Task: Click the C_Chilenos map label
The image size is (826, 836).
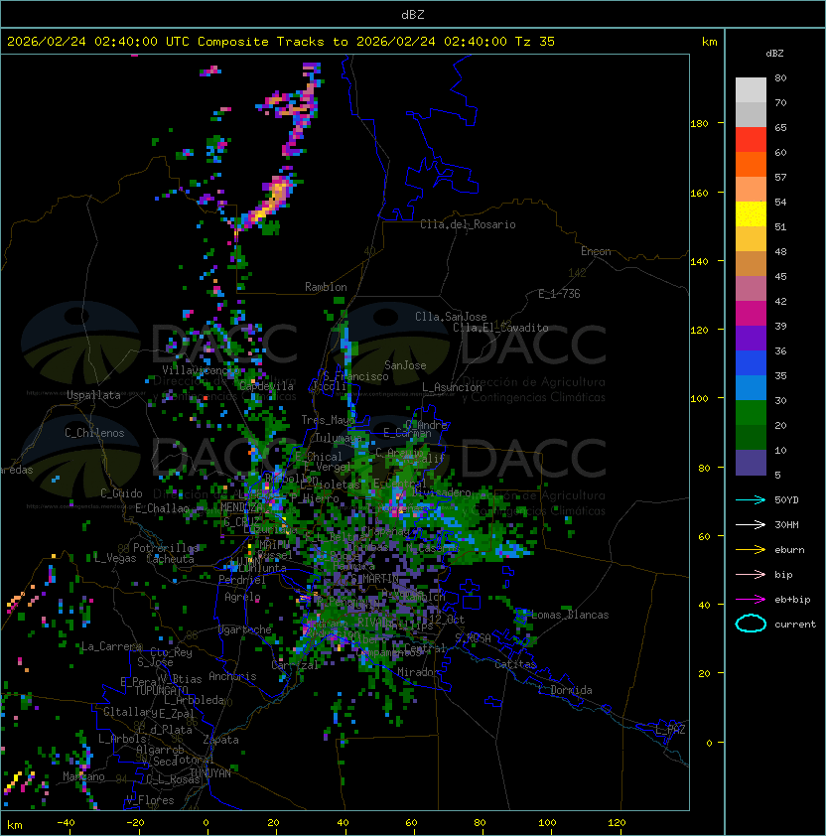Action: point(94,433)
